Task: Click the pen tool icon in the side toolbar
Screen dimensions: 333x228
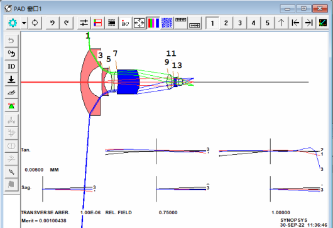Action: pyautogui.click(x=11, y=172)
